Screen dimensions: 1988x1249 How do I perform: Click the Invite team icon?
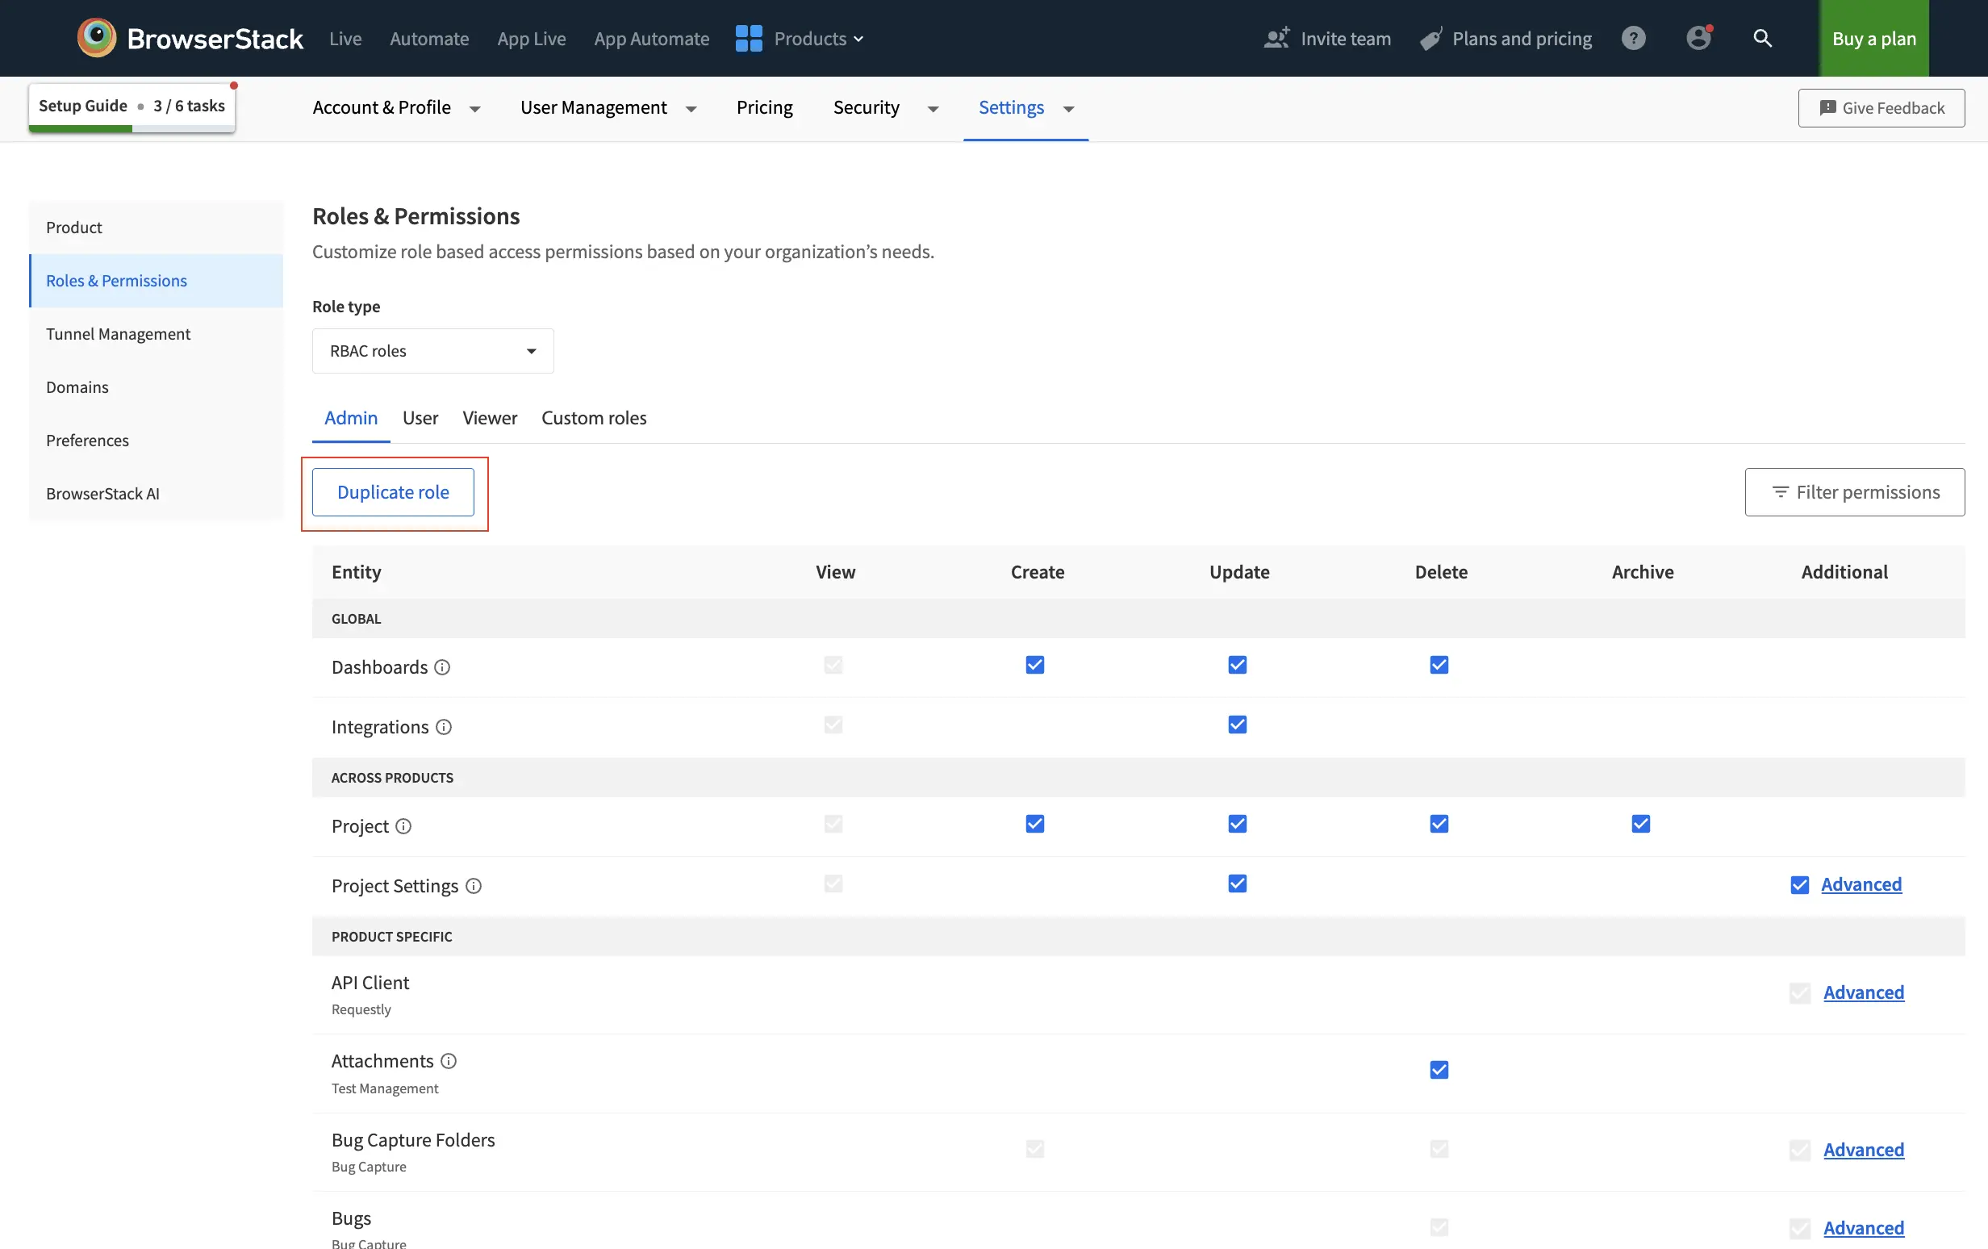tap(1276, 38)
